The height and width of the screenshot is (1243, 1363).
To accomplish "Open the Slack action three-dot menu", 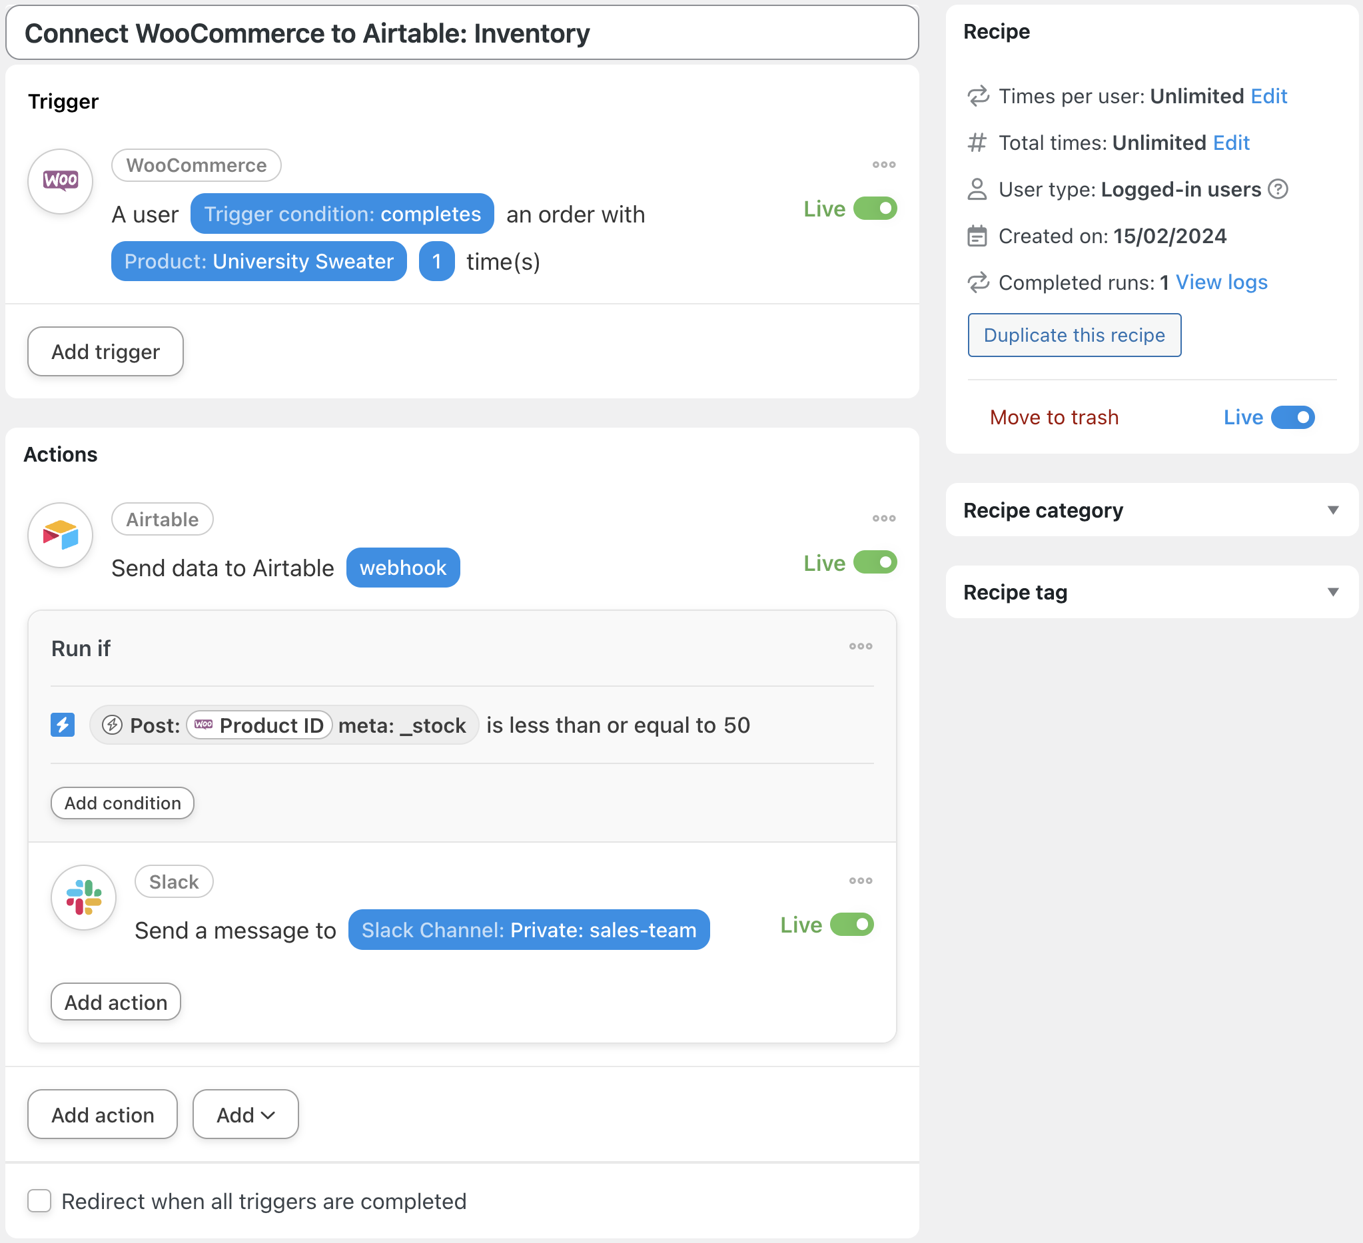I will click(x=860, y=881).
